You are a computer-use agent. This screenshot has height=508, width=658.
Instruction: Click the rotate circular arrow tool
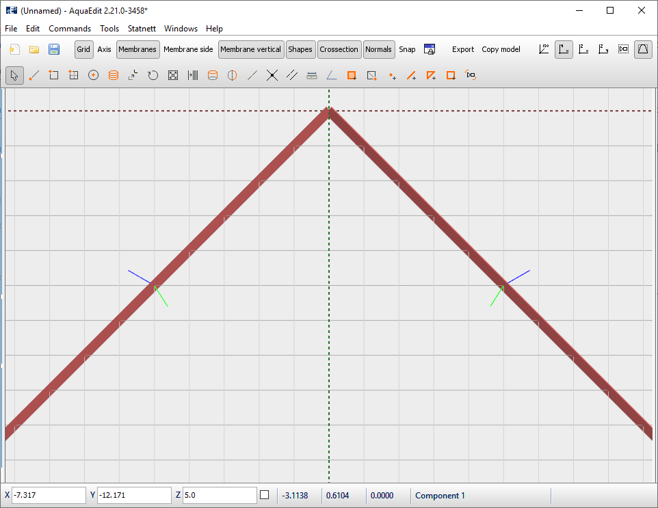[x=153, y=75]
